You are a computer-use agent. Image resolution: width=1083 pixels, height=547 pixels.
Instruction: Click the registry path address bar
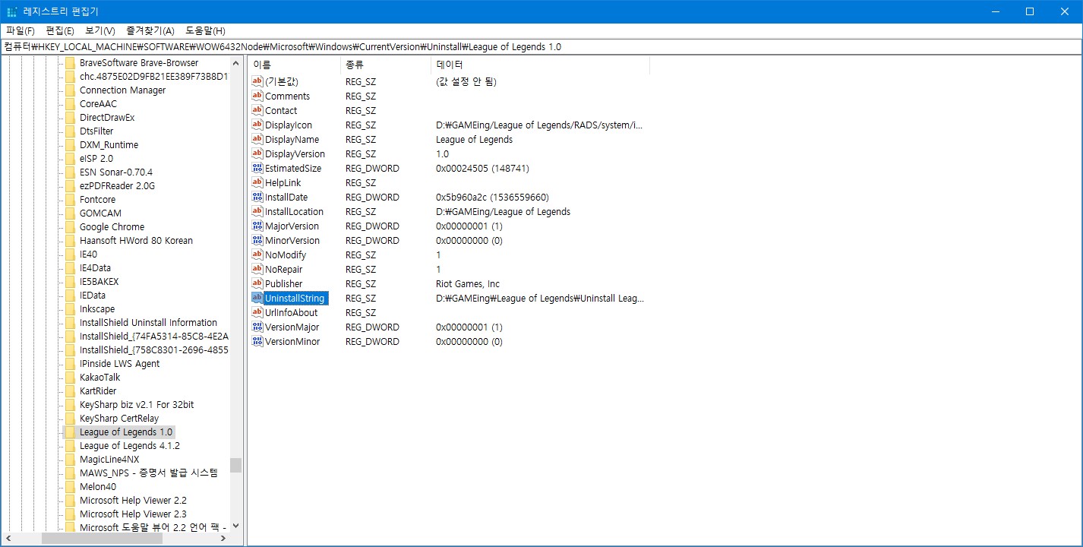click(x=541, y=46)
